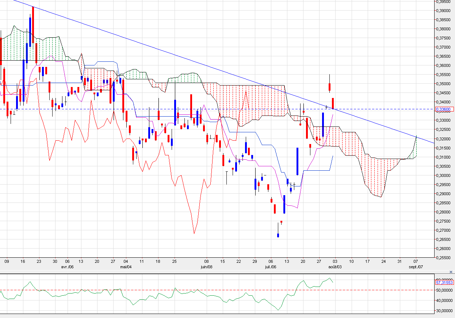Select the juin/08 date label

tap(207, 267)
